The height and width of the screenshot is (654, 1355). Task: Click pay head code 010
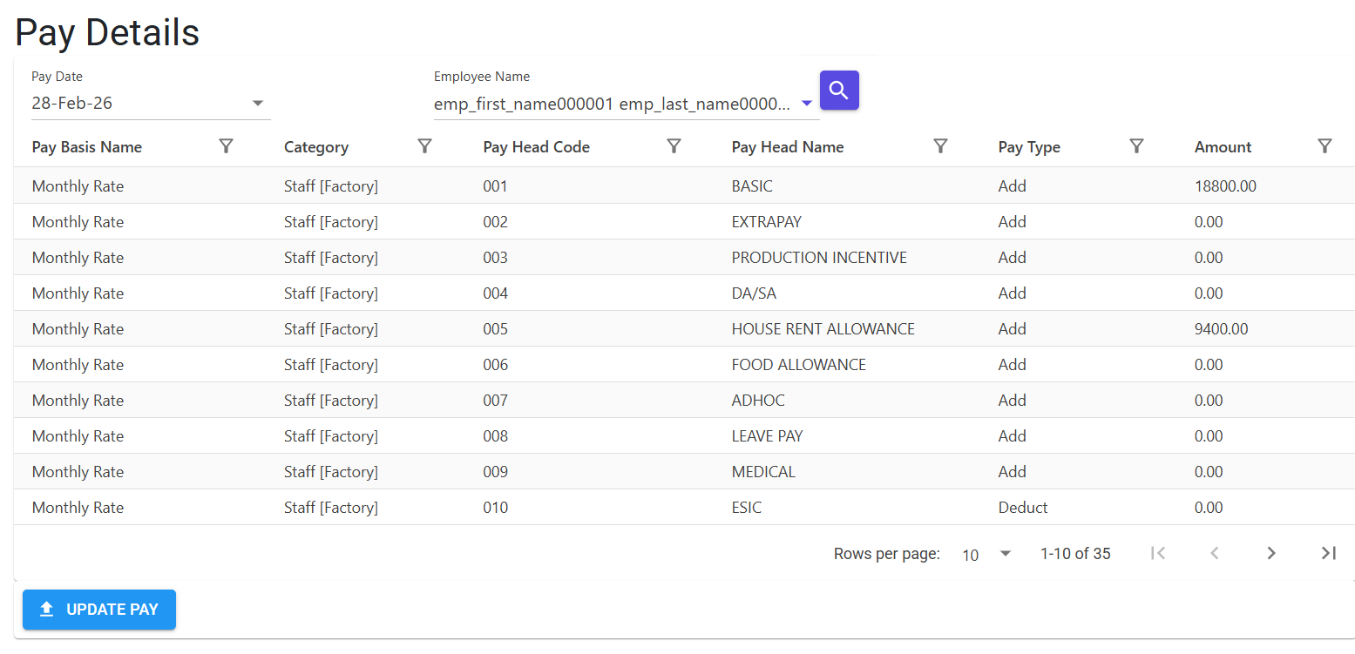(x=495, y=508)
